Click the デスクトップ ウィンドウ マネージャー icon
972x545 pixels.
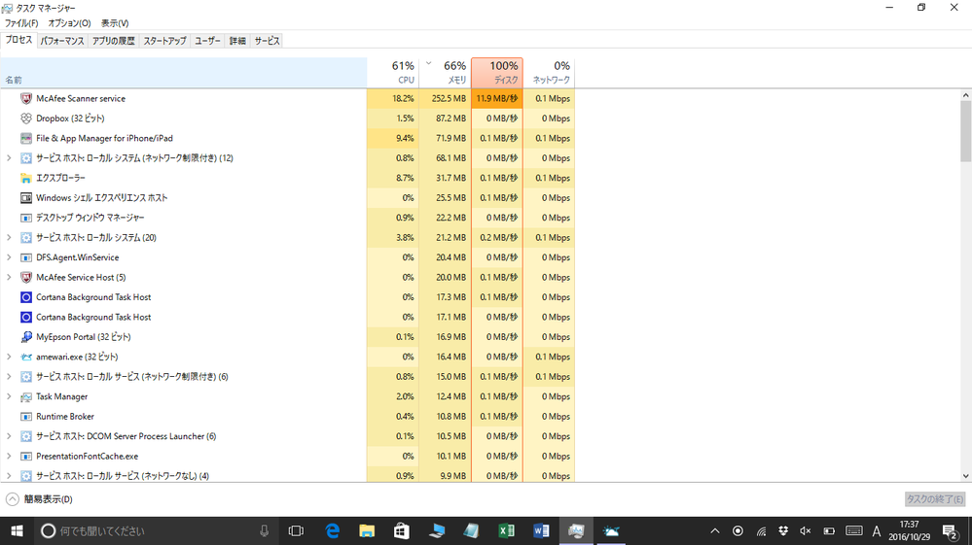coord(26,218)
